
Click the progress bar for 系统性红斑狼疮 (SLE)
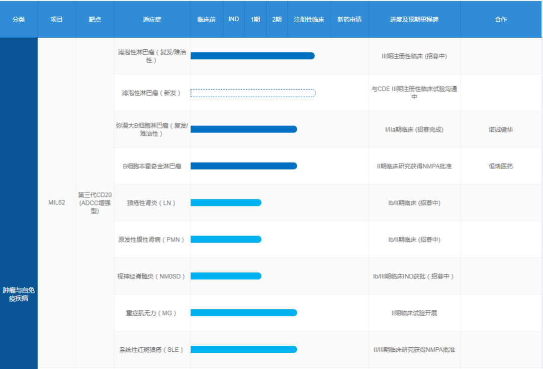[x=243, y=350]
